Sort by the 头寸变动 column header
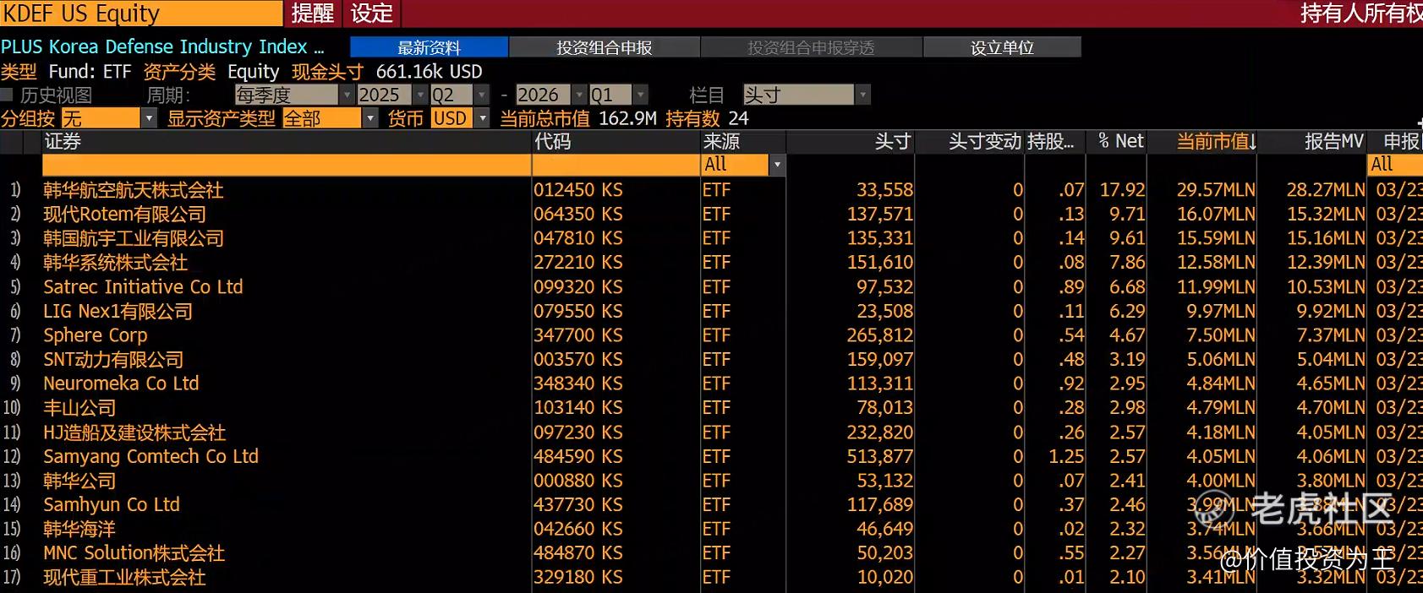This screenshot has height=593, width=1423. click(984, 141)
